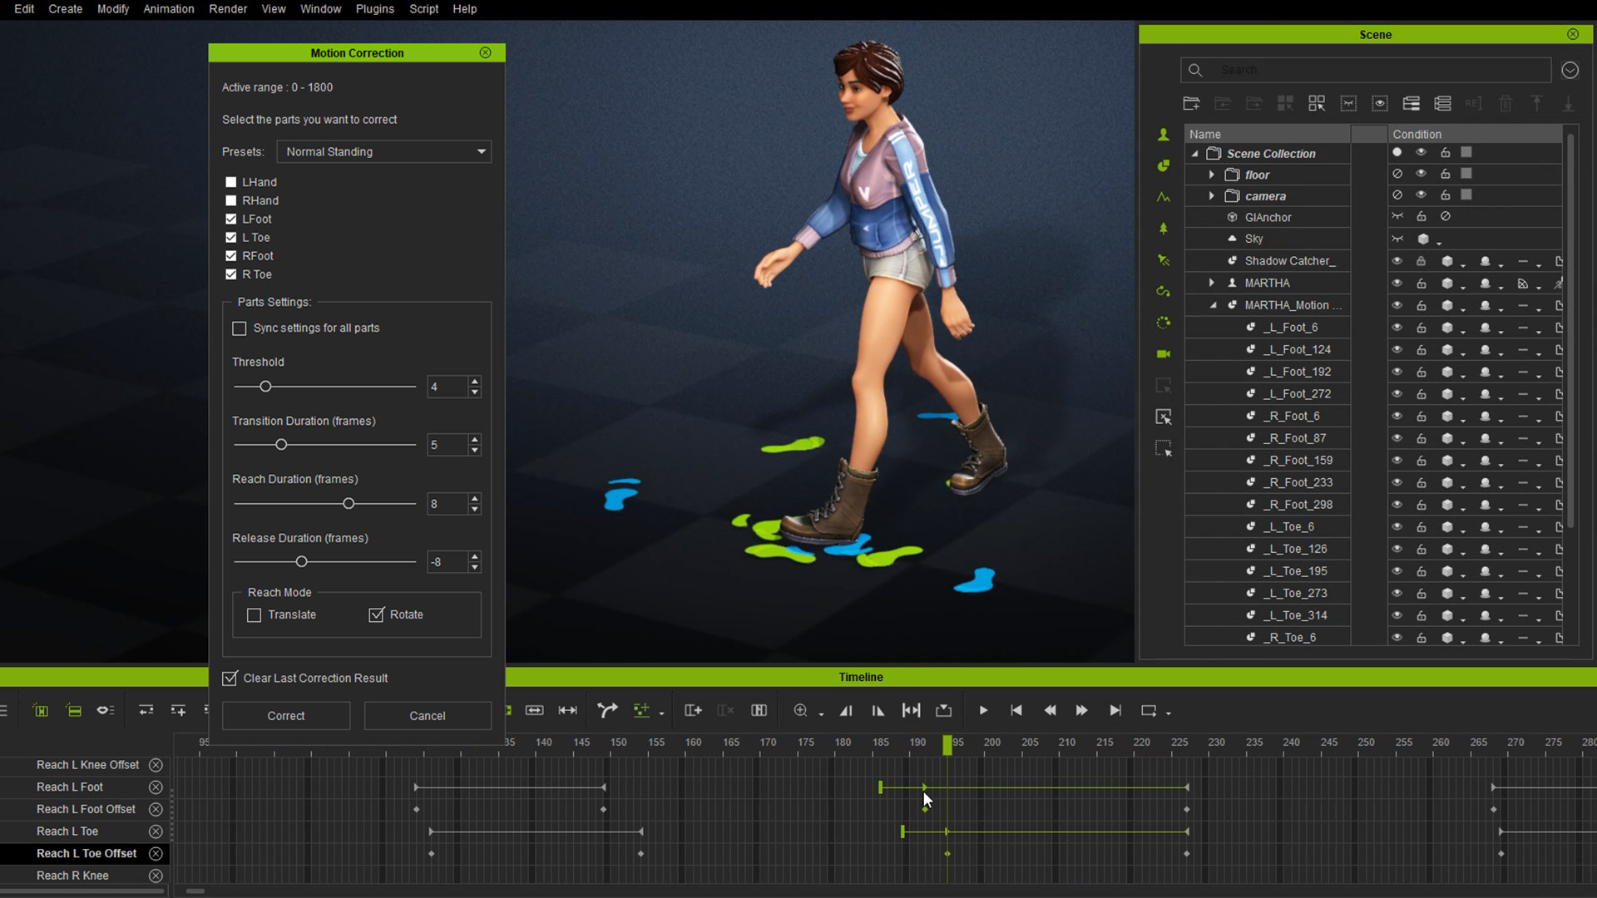Image resolution: width=1597 pixels, height=898 pixels.
Task: Uncheck Clear Last Correction Result
Action: (x=230, y=678)
